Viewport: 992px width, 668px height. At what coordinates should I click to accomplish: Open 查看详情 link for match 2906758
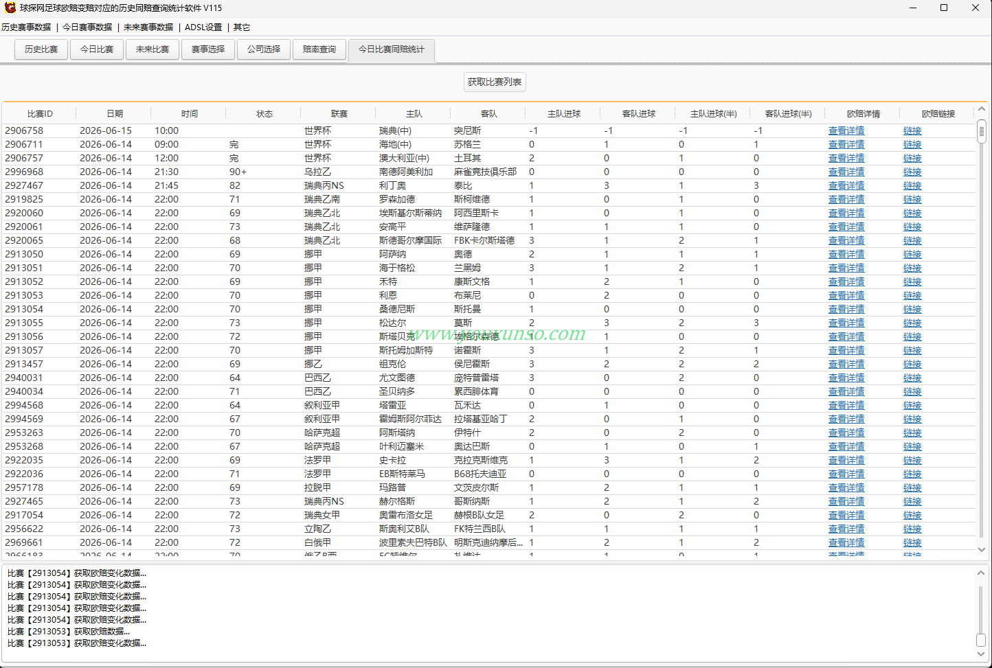(846, 130)
